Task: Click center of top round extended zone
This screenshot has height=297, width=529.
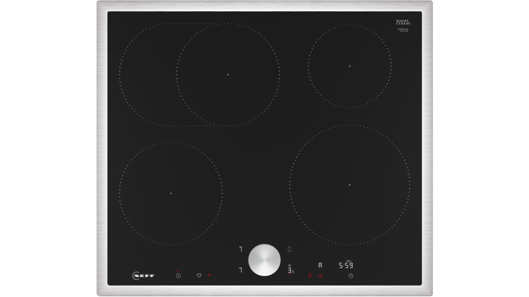Action: 228,75
